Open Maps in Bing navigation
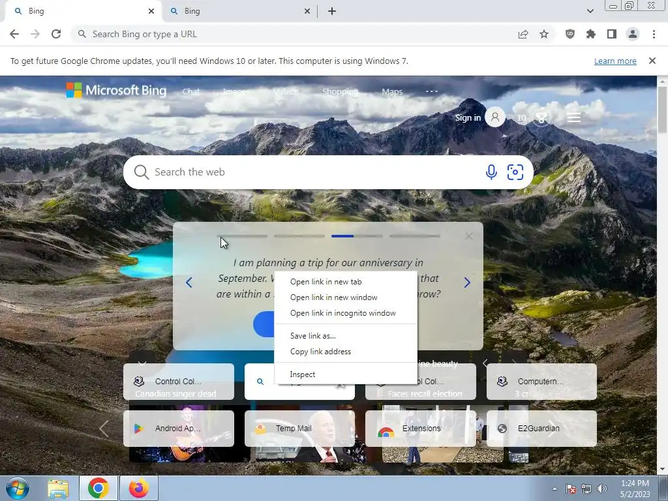668x501 pixels. coord(392,91)
